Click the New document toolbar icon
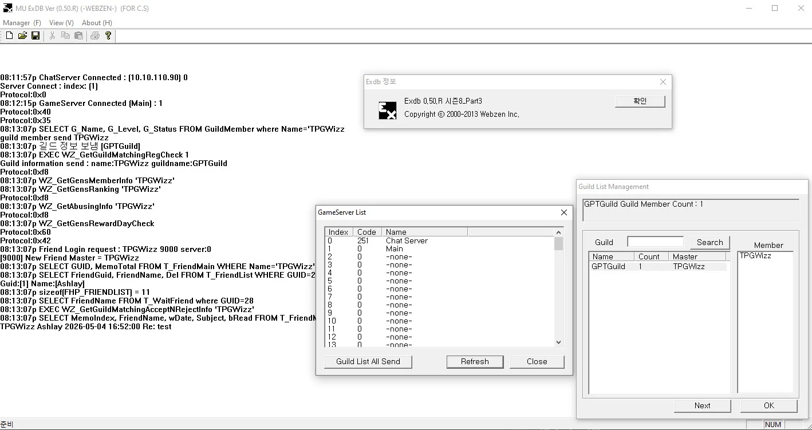The image size is (812, 430). tap(9, 35)
